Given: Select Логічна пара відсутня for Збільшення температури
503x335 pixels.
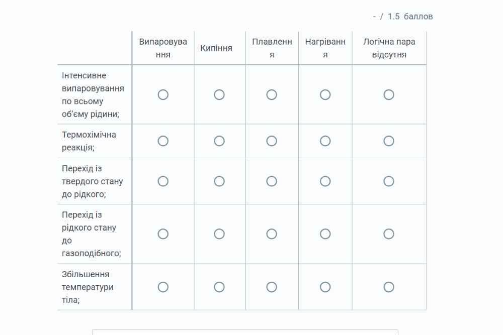Looking at the screenshot, I should (389, 287).
